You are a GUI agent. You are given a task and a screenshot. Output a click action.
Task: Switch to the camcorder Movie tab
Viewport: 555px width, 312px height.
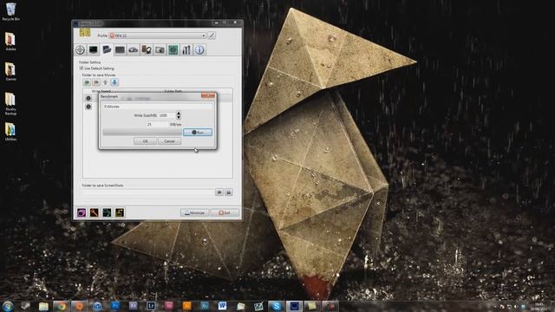133,50
